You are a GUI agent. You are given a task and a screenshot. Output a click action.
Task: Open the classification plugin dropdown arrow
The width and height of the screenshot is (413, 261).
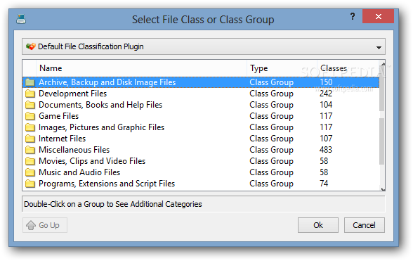pyautogui.click(x=379, y=48)
